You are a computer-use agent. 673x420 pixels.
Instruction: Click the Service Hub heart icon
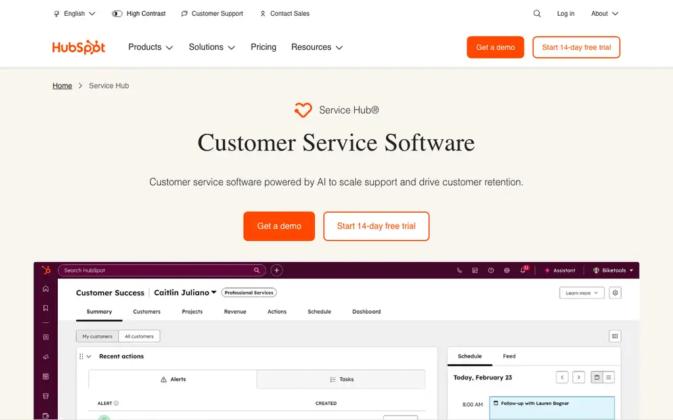coord(303,110)
